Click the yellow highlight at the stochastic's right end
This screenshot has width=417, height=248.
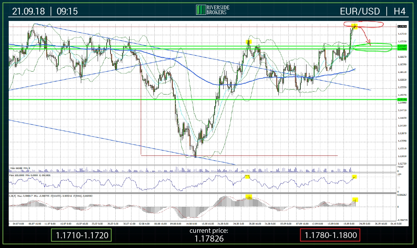pyautogui.click(x=354, y=177)
